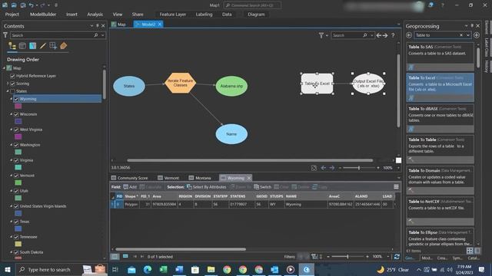The image size is (492, 276).
Task: Toggle Wisconsin layer visibility checkbox
Action: [16, 114]
